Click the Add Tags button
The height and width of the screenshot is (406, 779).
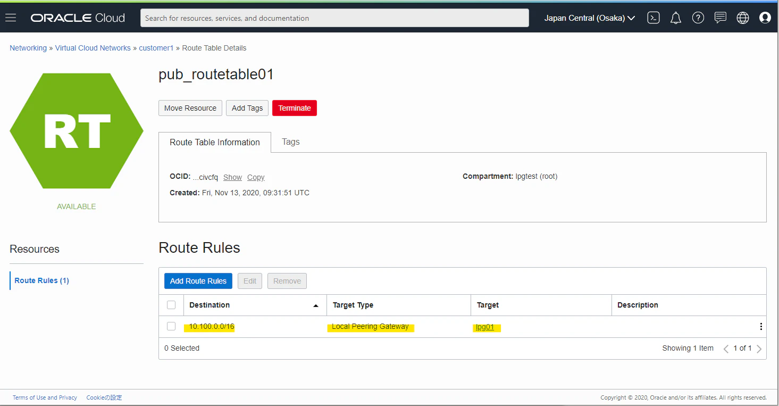[x=247, y=108]
